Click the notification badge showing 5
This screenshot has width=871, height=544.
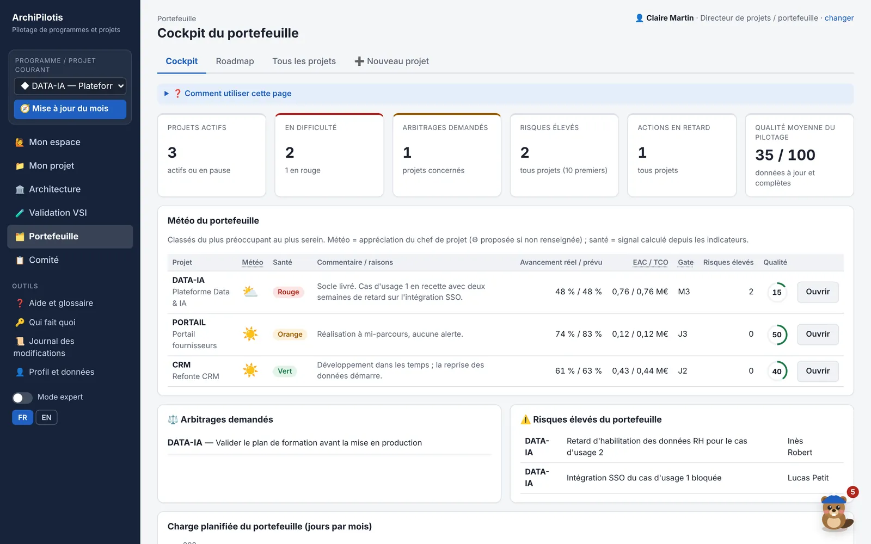click(852, 492)
